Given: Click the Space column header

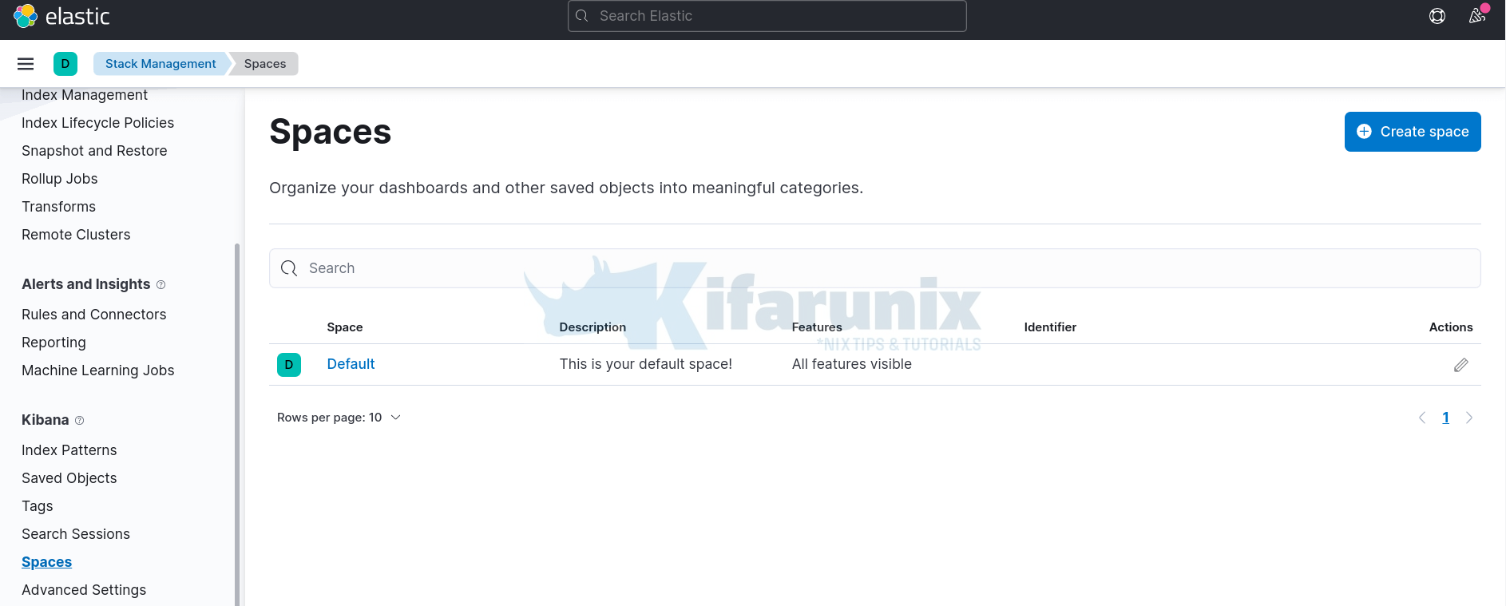Looking at the screenshot, I should tap(345, 327).
